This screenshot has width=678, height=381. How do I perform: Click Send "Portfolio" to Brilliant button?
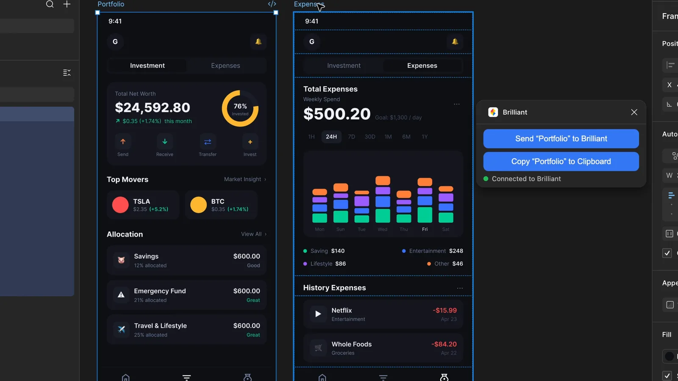(x=561, y=139)
